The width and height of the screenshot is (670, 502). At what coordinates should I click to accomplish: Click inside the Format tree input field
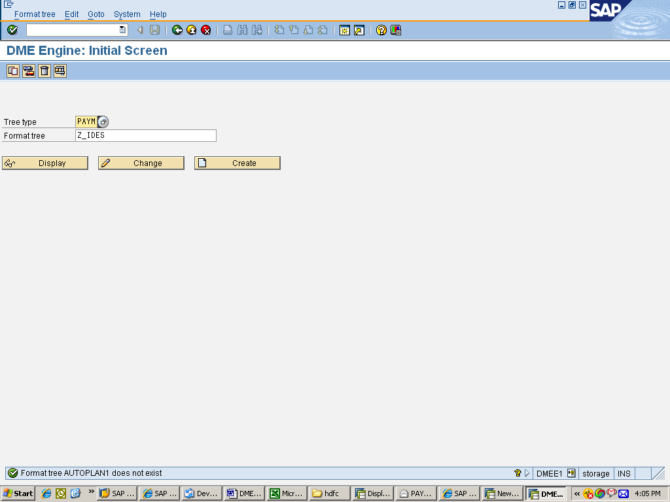[x=147, y=135]
